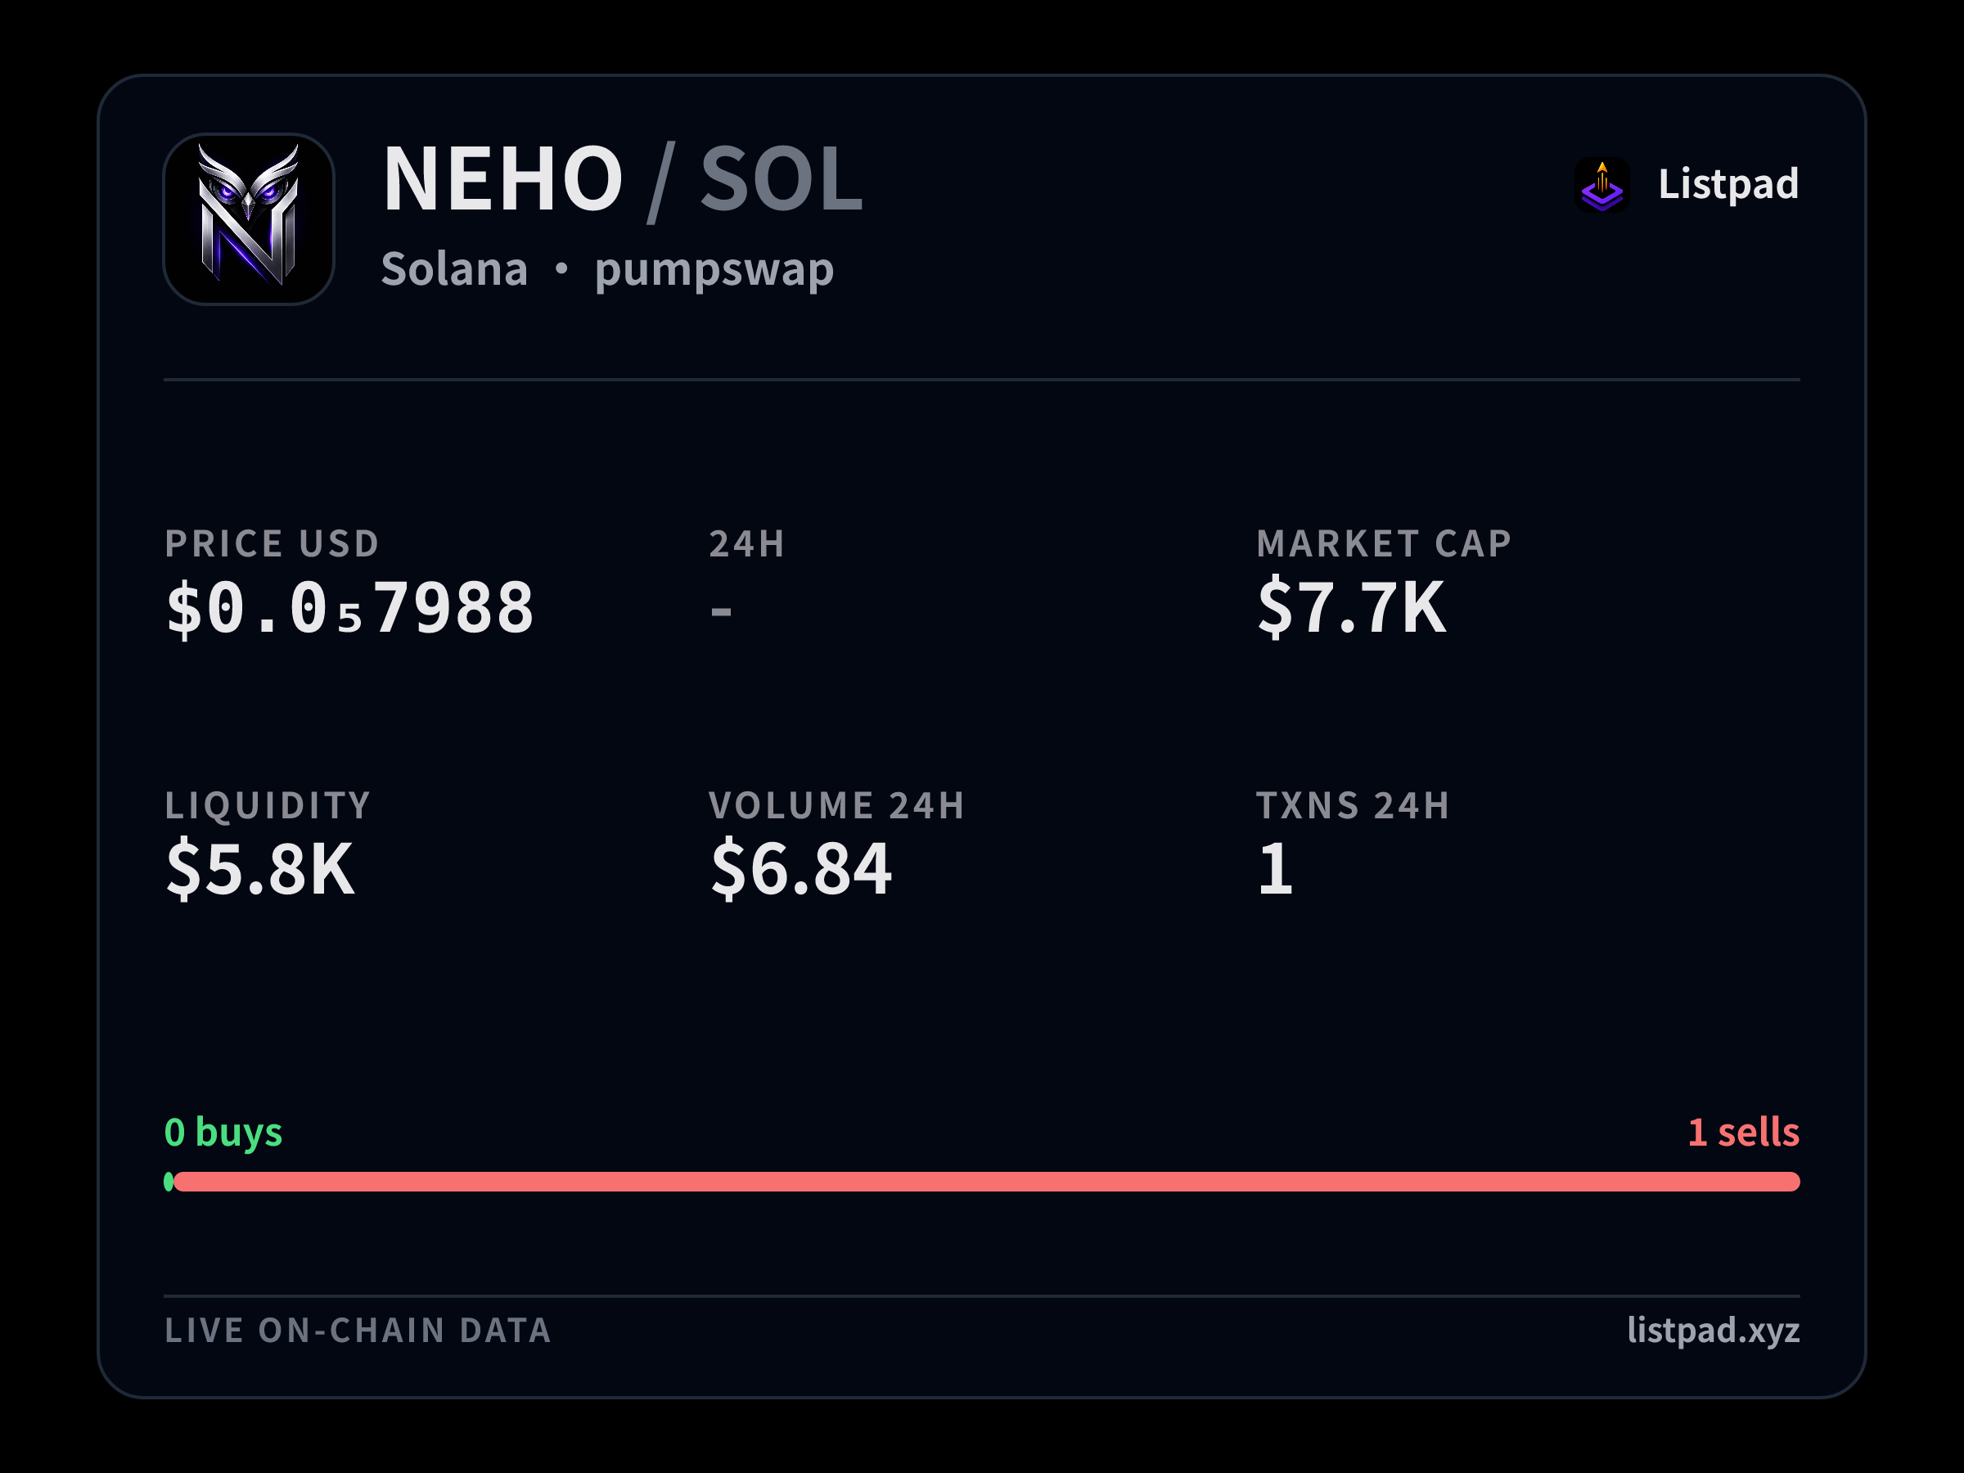This screenshot has width=1964, height=1473.
Task: Click the Solana chain label
Action: pyautogui.click(x=453, y=269)
